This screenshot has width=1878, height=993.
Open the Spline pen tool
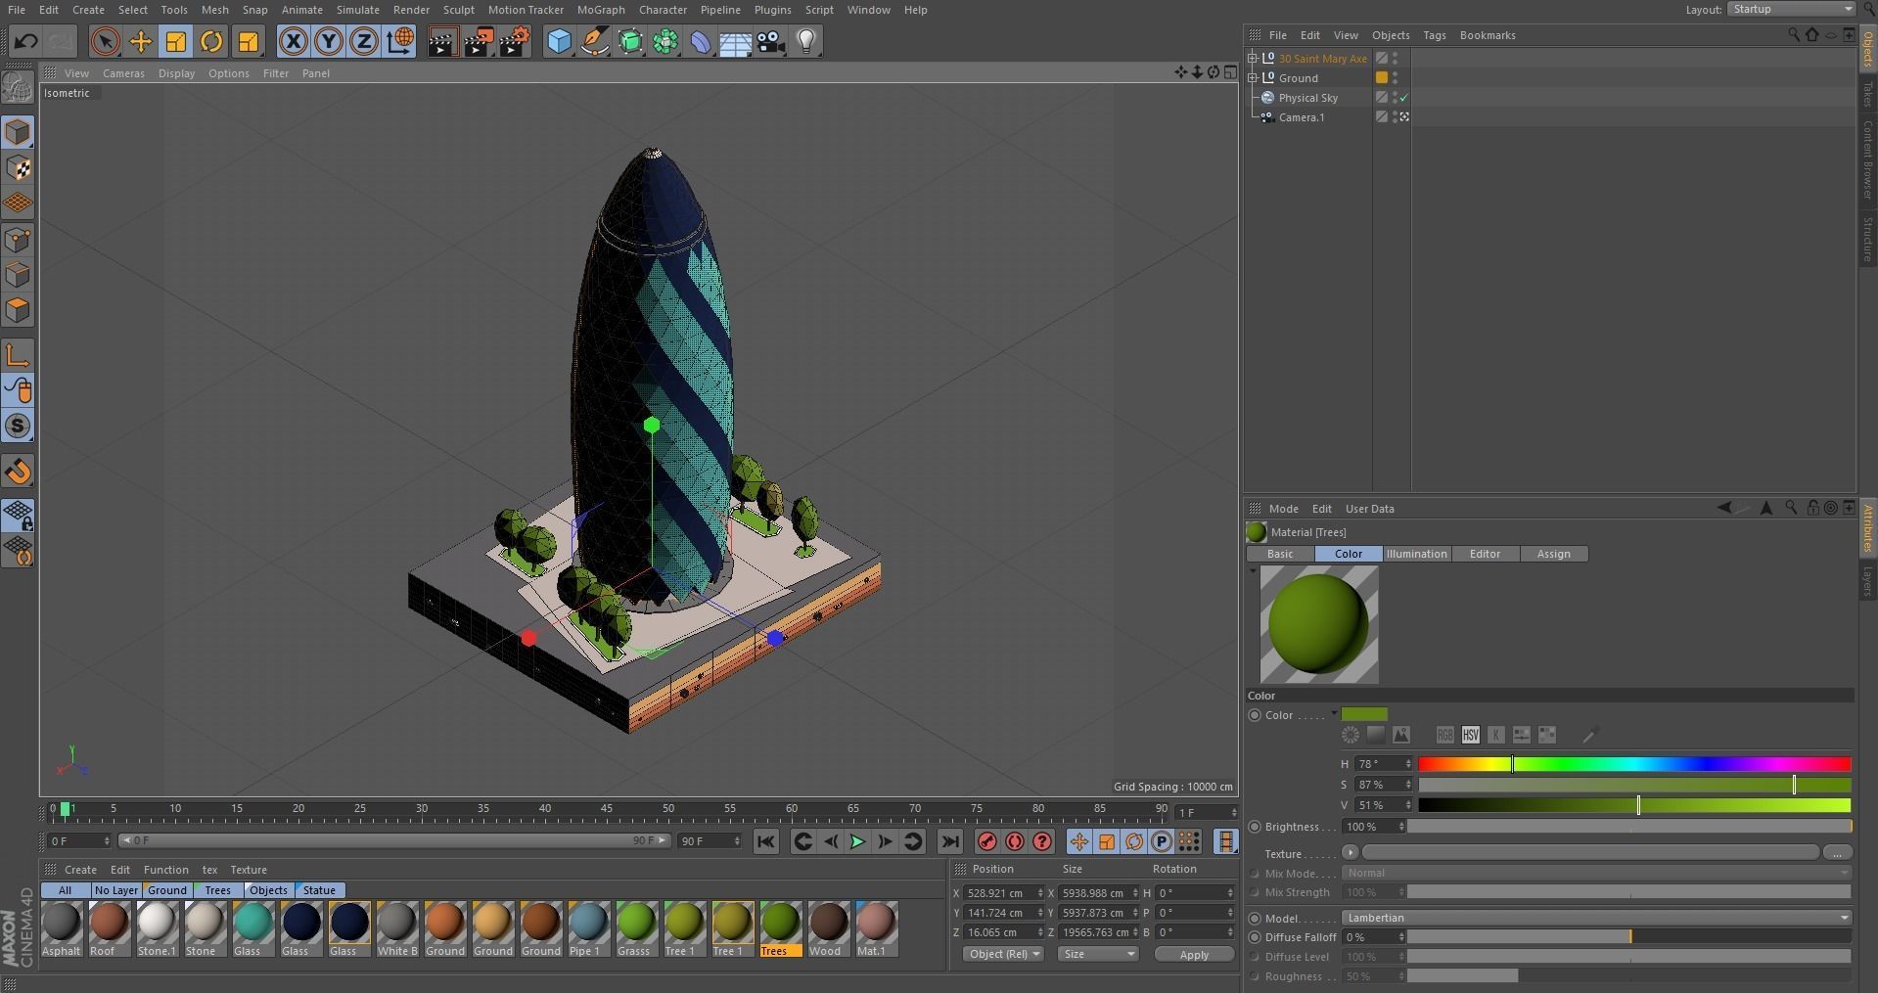tap(595, 41)
